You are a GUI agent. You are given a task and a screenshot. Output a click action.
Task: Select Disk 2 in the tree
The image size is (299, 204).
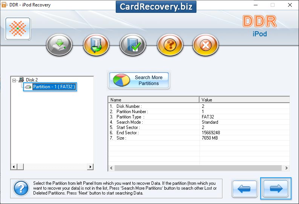click(x=32, y=80)
